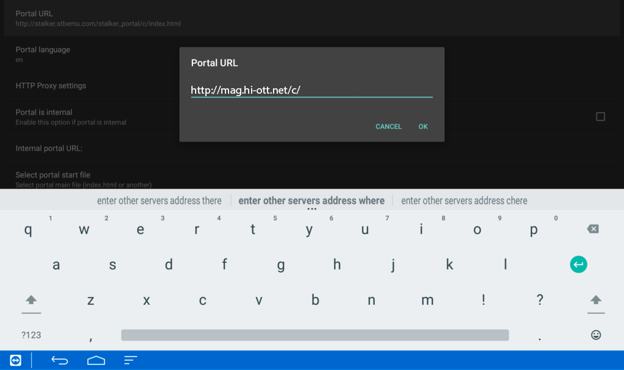Go Home using the navigation bar icon
The height and width of the screenshot is (370, 624).
[x=96, y=360]
